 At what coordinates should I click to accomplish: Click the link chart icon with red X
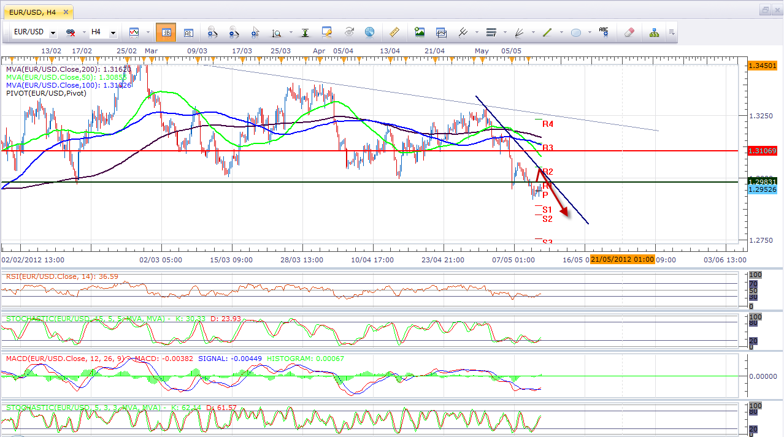pos(71,32)
